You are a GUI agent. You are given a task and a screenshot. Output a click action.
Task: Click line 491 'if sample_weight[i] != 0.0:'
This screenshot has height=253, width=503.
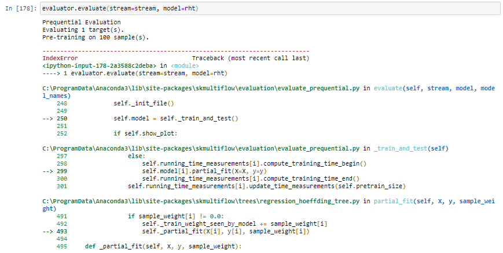pyautogui.click(x=176, y=217)
